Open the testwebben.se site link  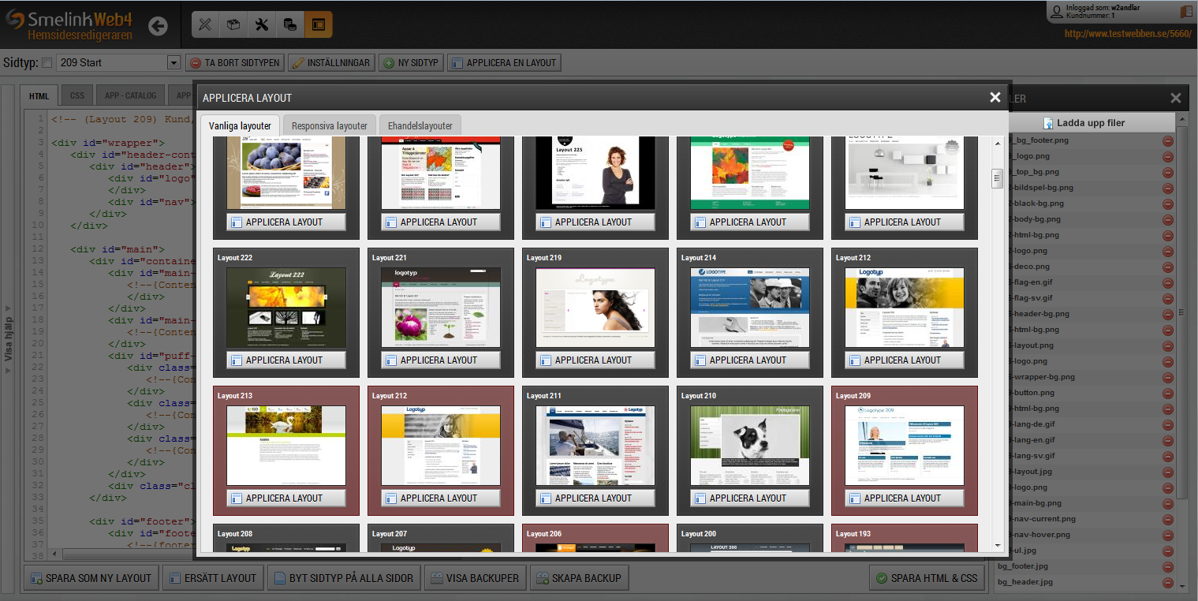pos(1127,34)
